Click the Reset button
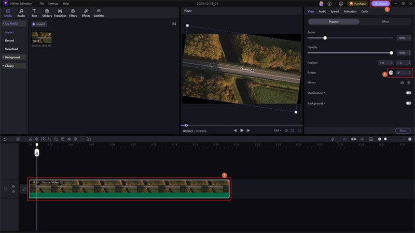Image resolution: width=415 pixels, height=233 pixels. point(403,130)
